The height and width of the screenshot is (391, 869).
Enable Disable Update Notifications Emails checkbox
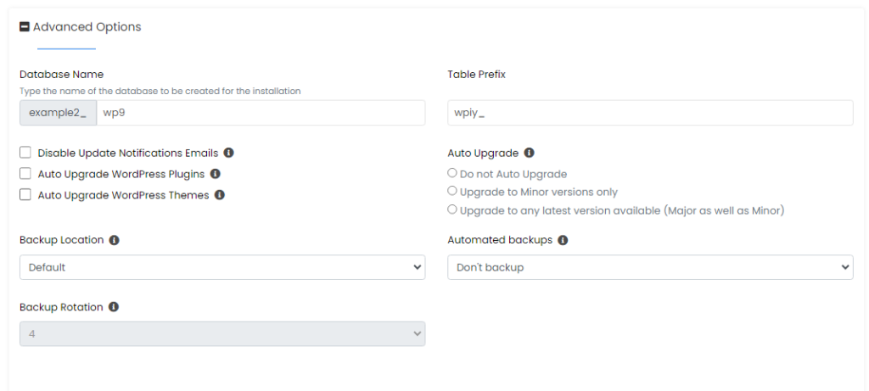25,154
